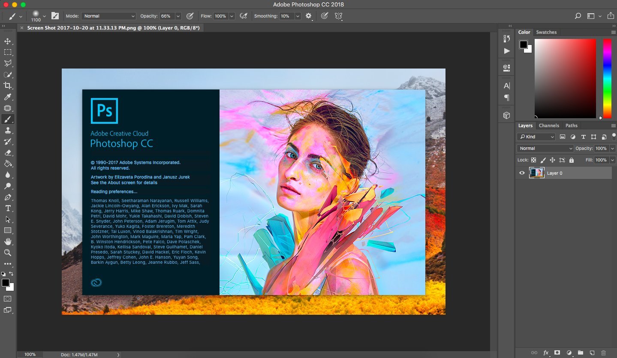Toggle lock all for the layer
617x358 pixels.
pos(571,160)
